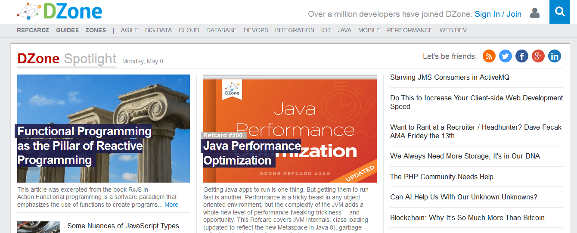Go to the Big Data zone
Image resolution: width=577 pixels, height=233 pixels.
[x=158, y=30]
